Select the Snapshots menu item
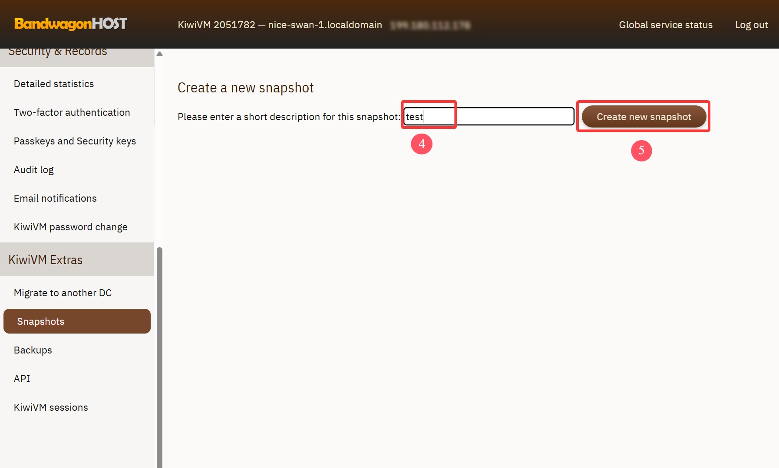This screenshot has width=779, height=468. point(77,321)
